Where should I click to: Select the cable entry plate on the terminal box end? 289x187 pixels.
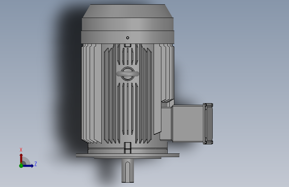pyautogui.click(x=208, y=124)
